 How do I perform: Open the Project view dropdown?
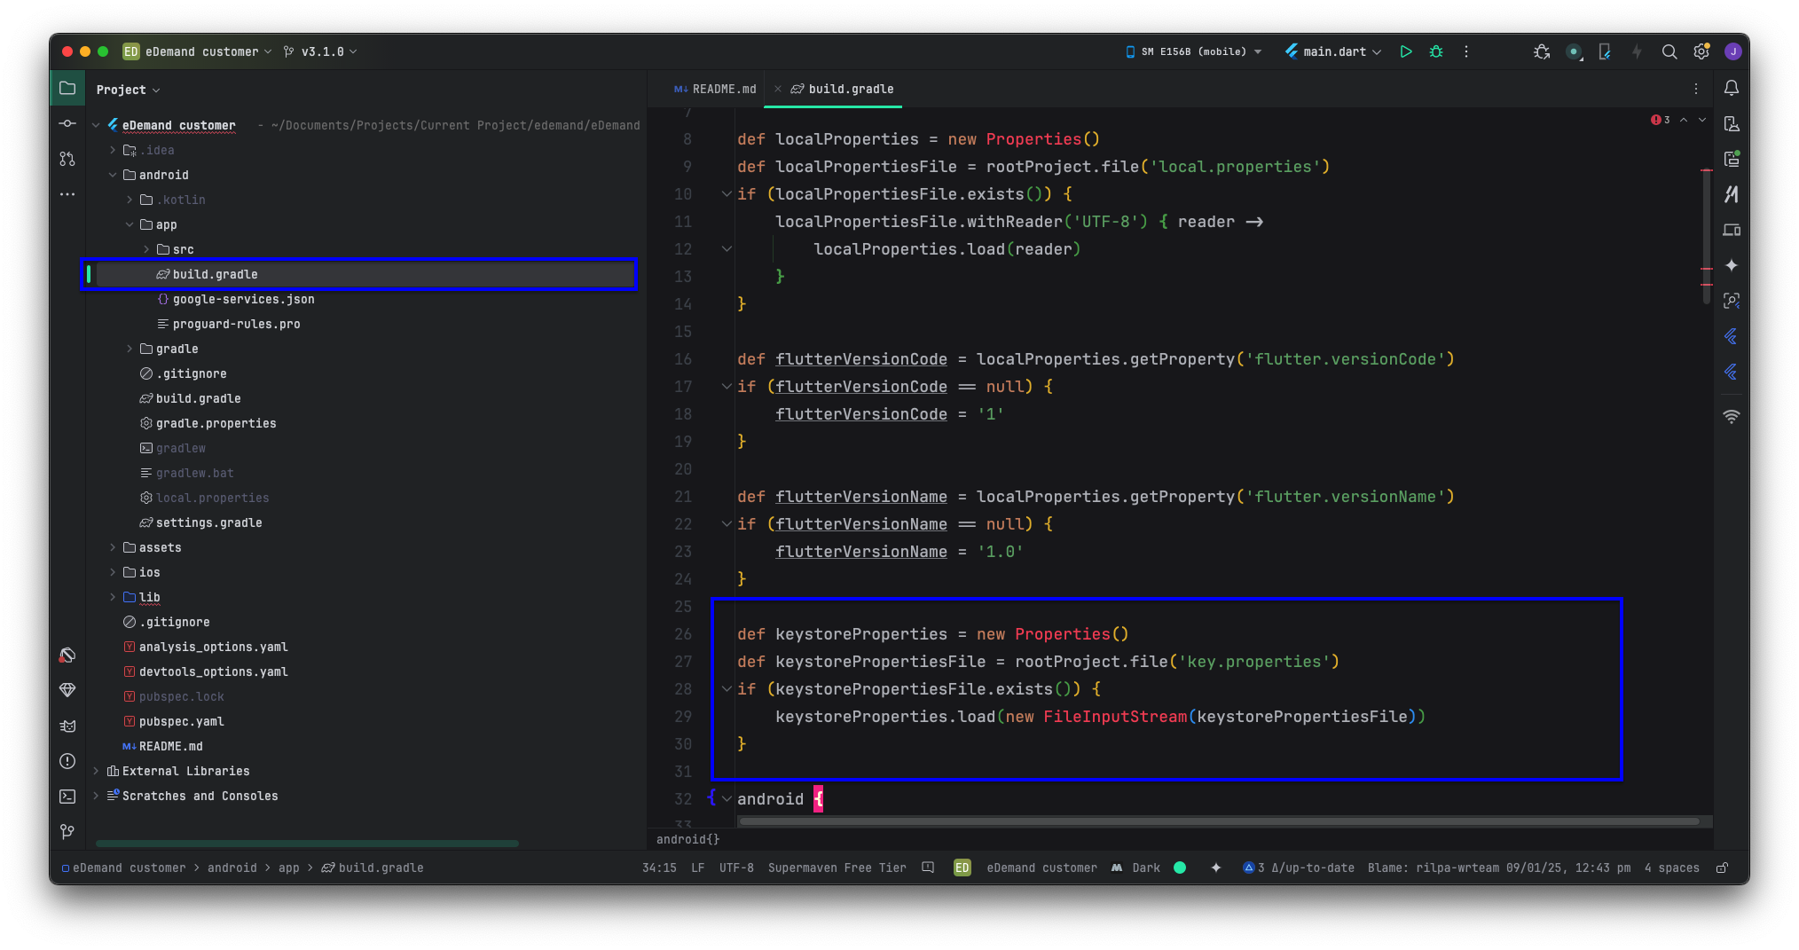[x=129, y=90]
